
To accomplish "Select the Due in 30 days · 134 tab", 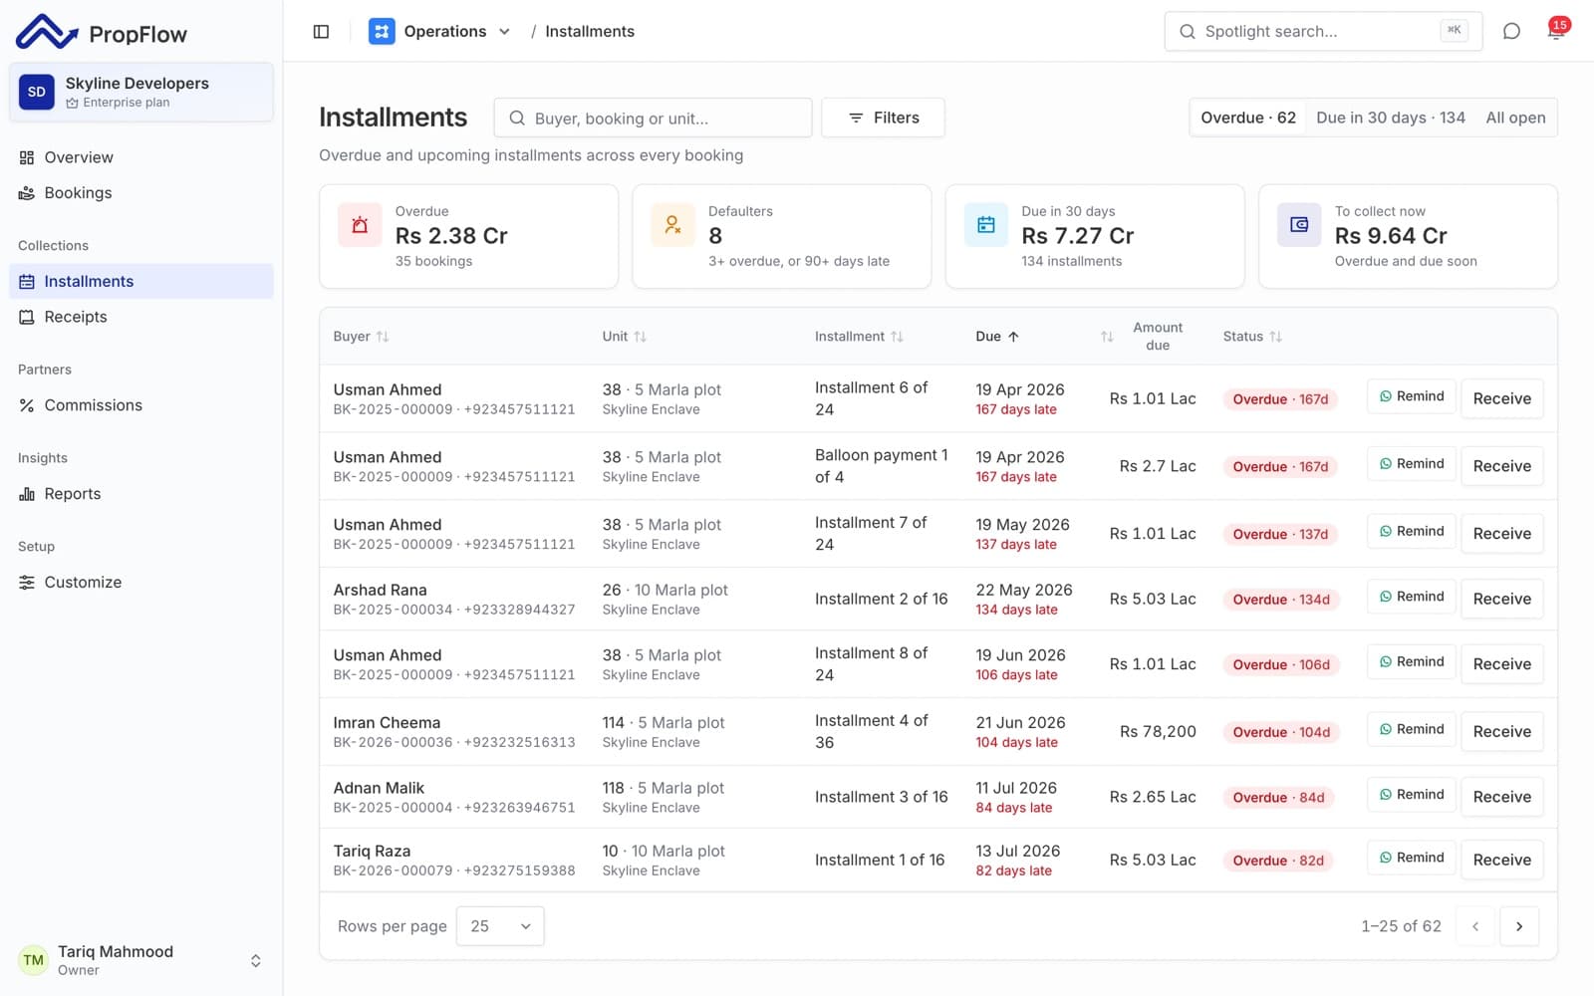I will (1391, 118).
